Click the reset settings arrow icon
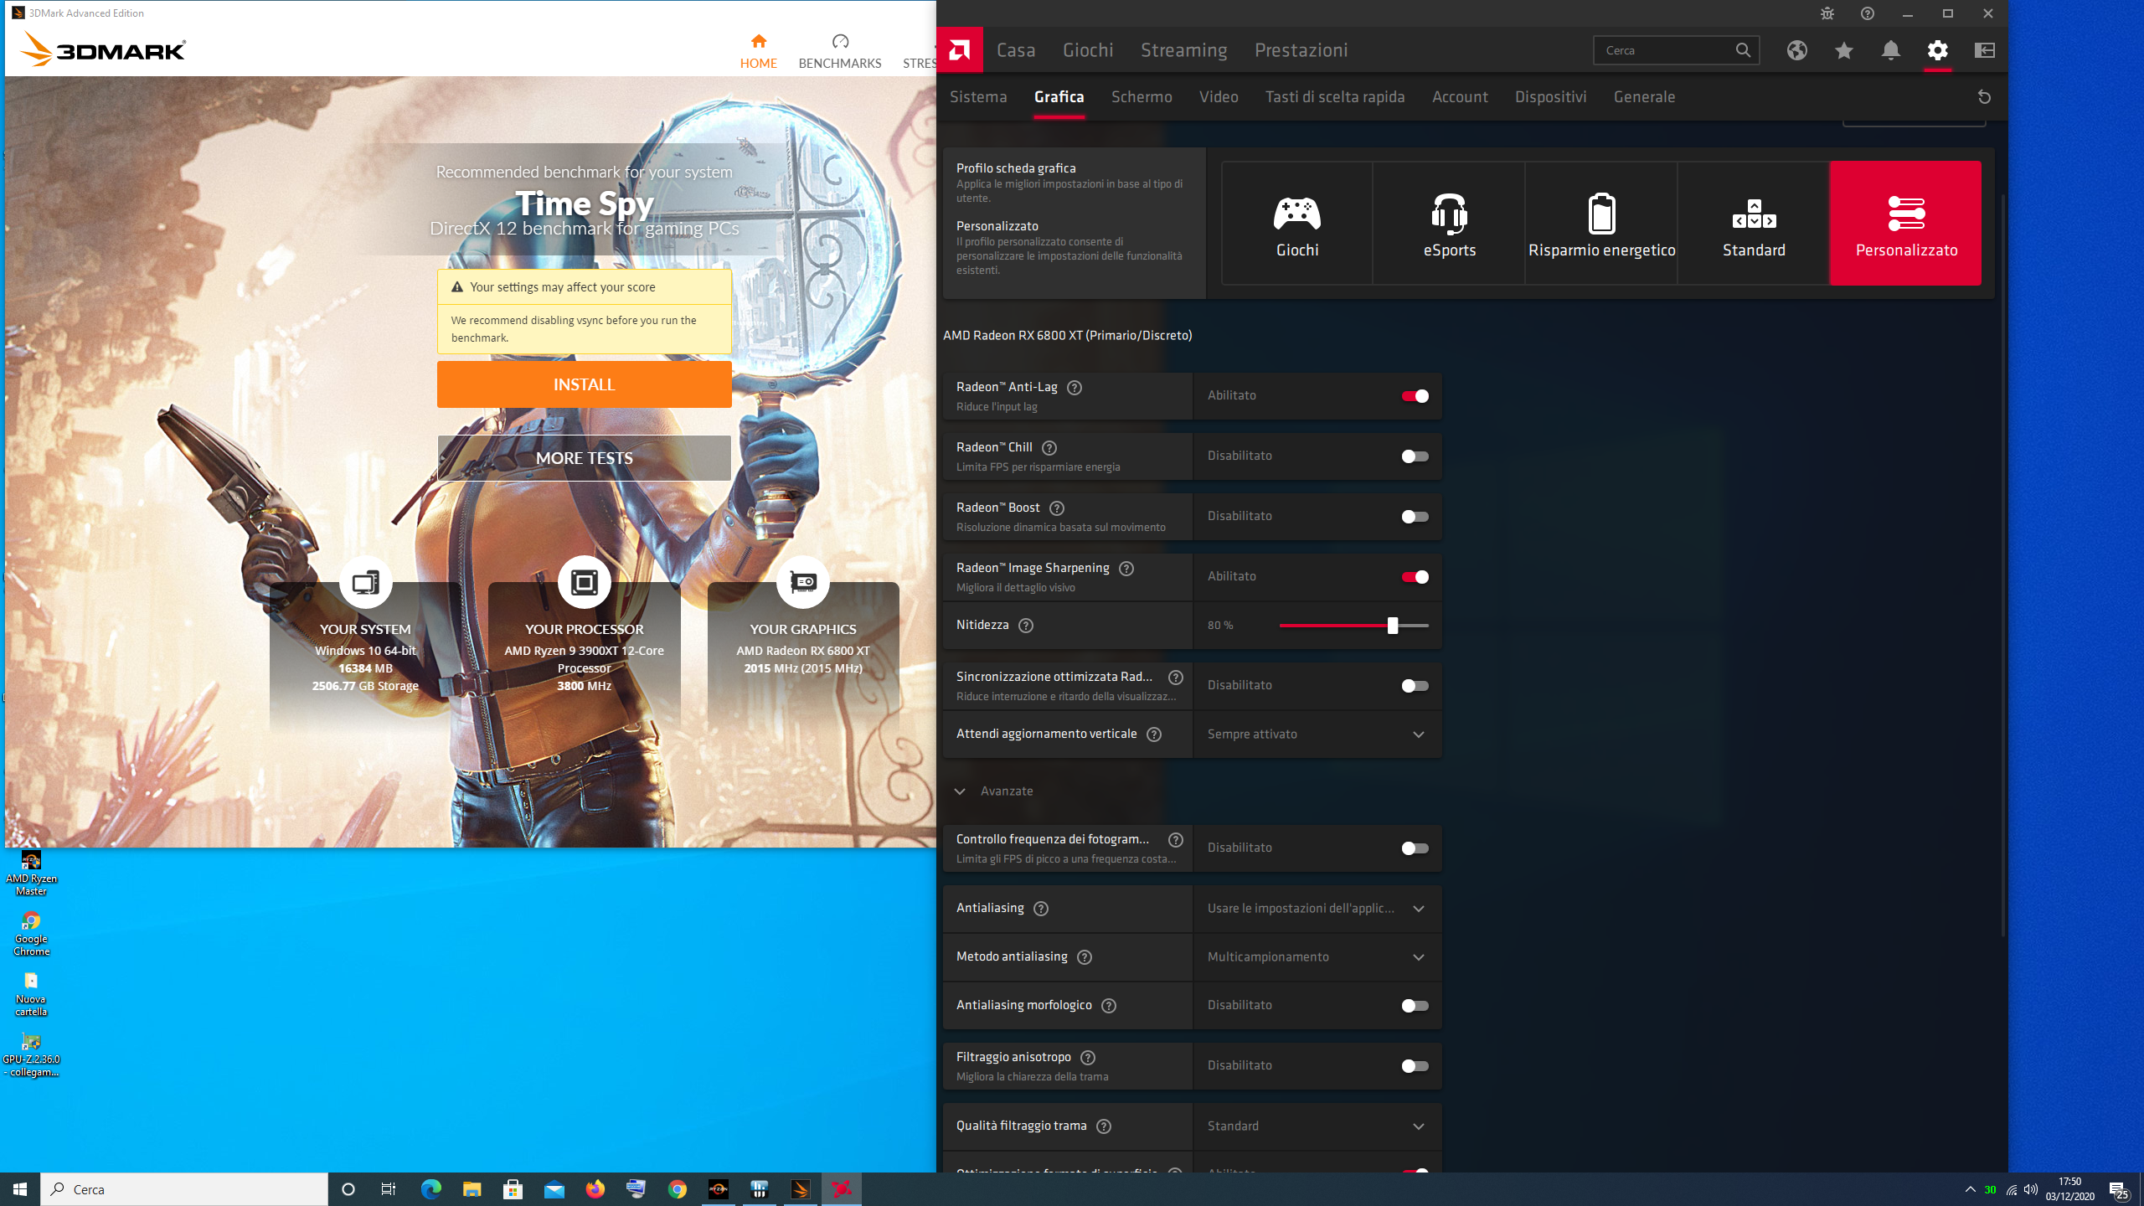This screenshot has height=1206, width=2144. coord(1984,97)
